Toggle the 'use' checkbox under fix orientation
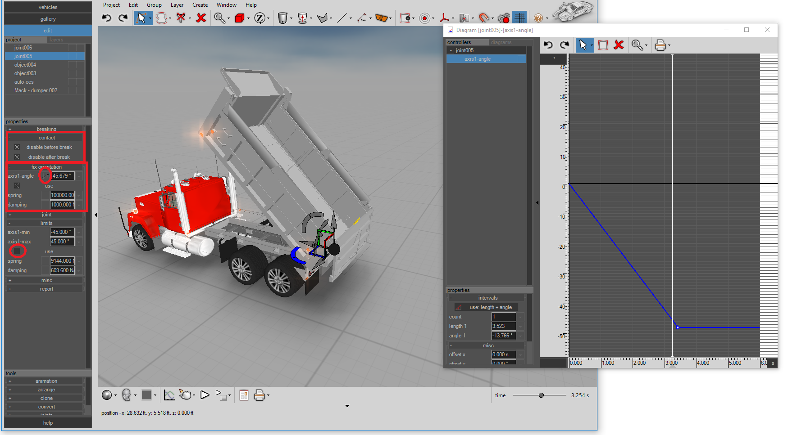Image resolution: width=788 pixels, height=435 pixels. tap(17, 186)
